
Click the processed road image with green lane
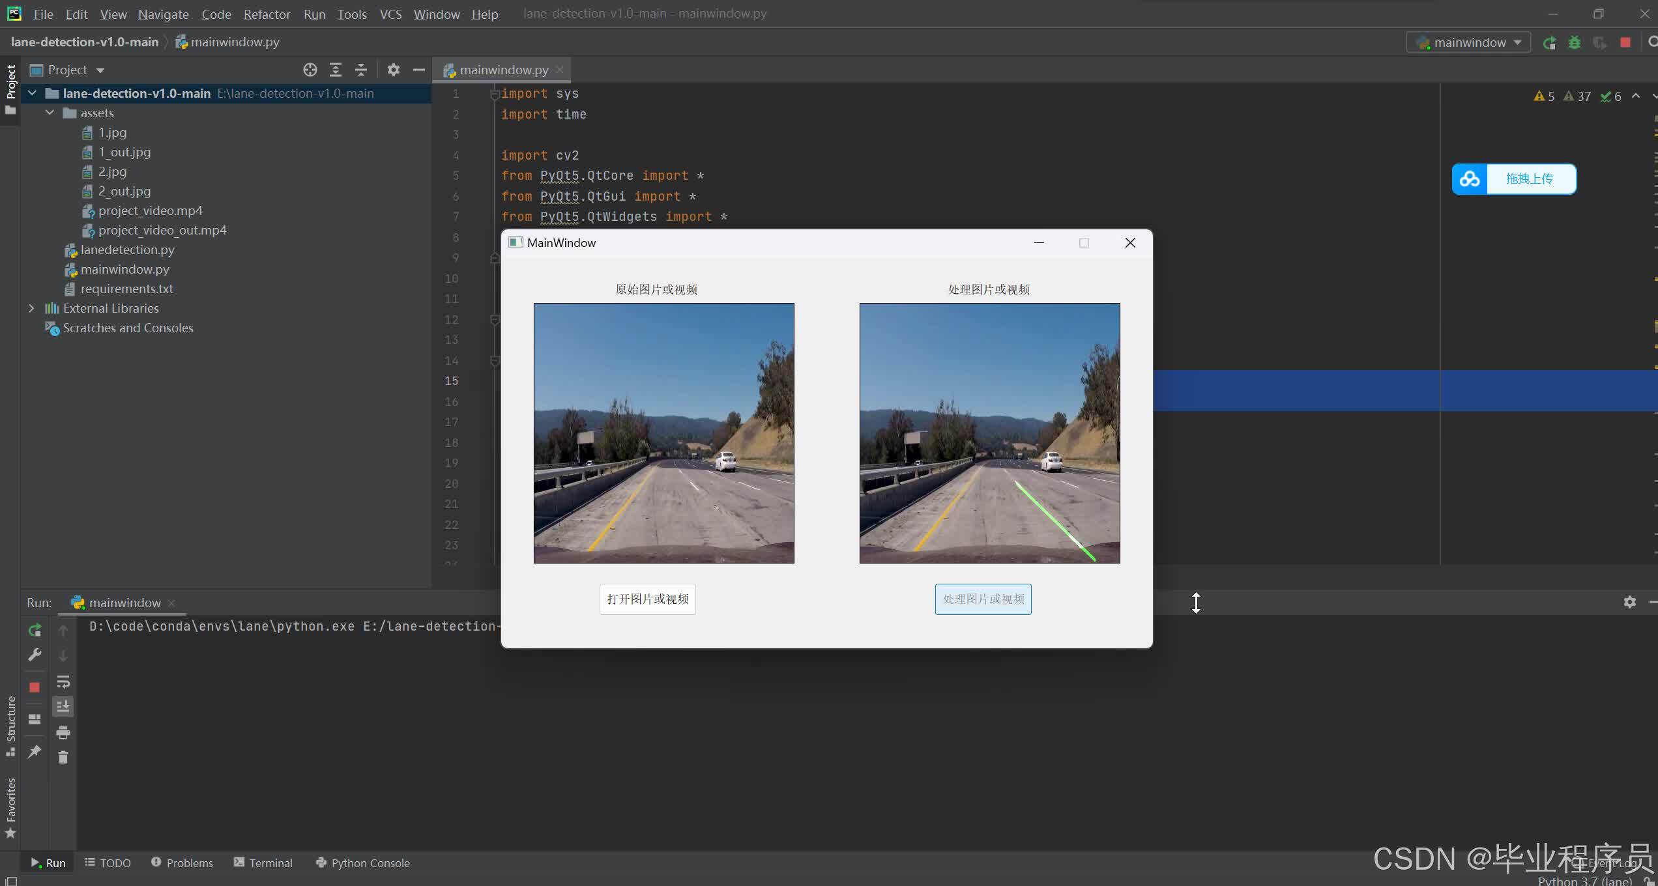click(x=989, y=433)
